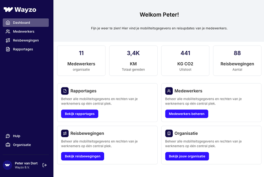Click the user avatar for Peter van Dort

8,165
